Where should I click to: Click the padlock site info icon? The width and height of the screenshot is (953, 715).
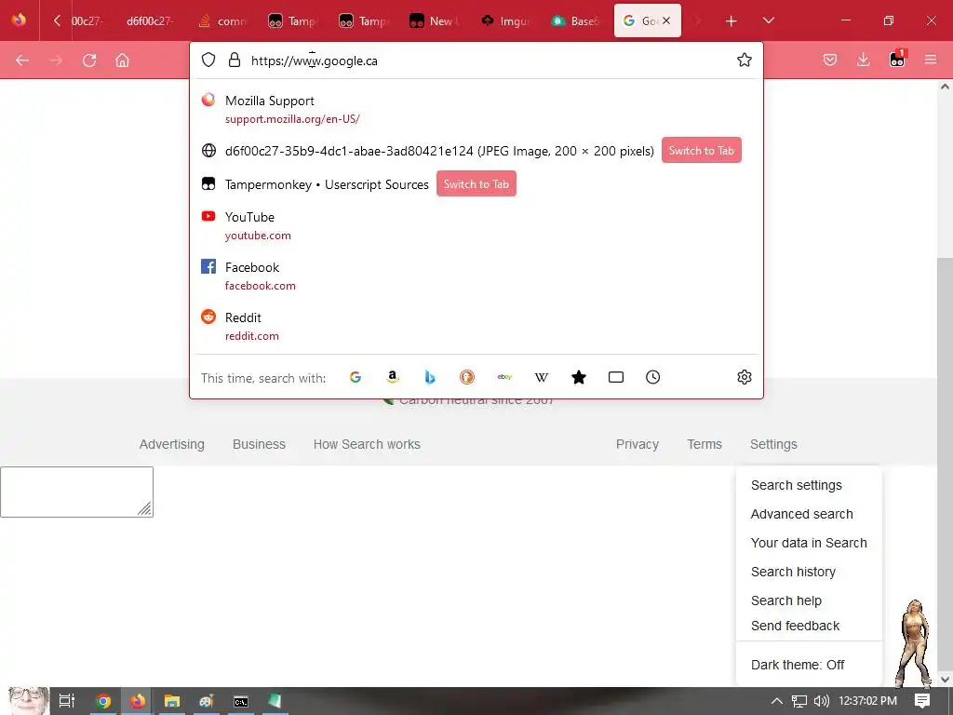pyautogui.click(x=234, y=60)
